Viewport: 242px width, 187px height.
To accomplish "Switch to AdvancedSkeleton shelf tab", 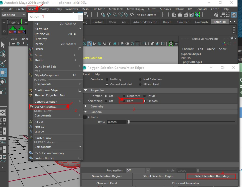I will pos(145,22).
